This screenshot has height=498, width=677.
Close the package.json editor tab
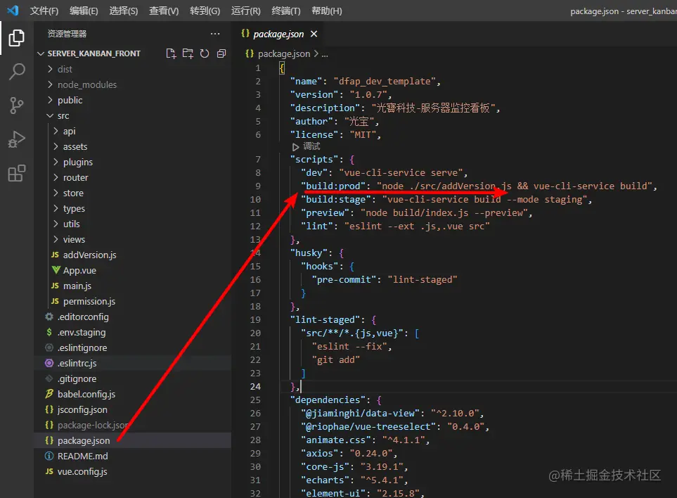point(314,34)
